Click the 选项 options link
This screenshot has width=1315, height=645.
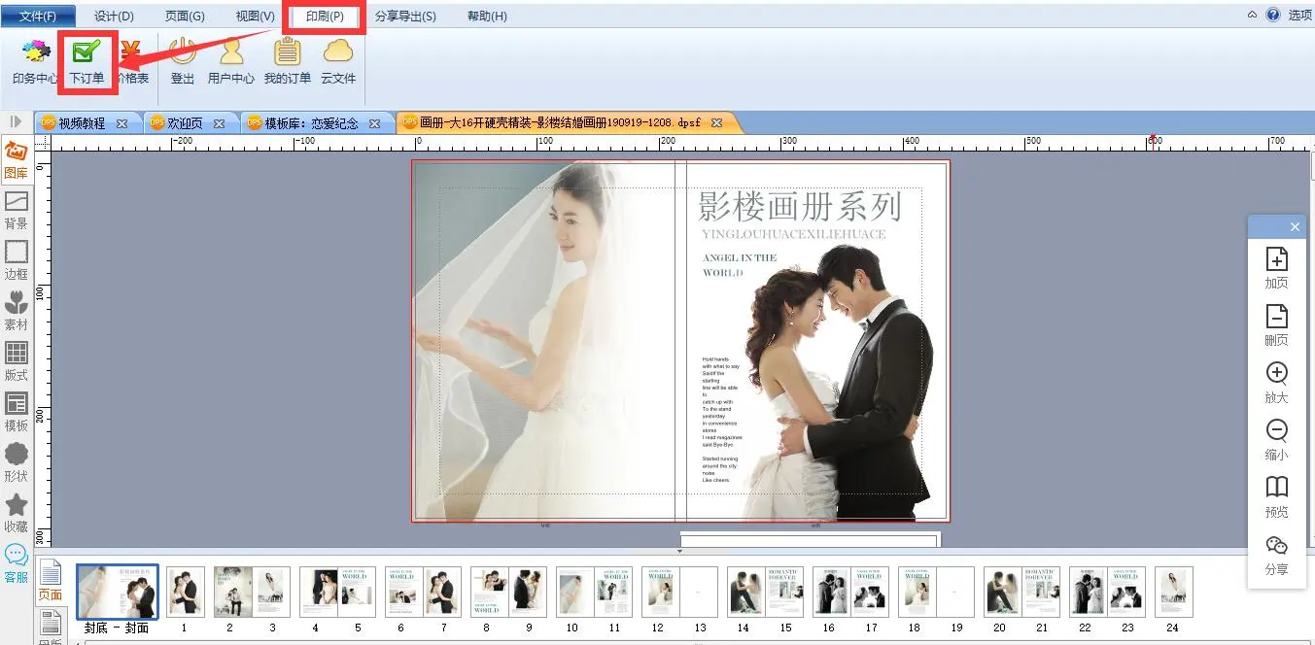tap(1299, 16)
